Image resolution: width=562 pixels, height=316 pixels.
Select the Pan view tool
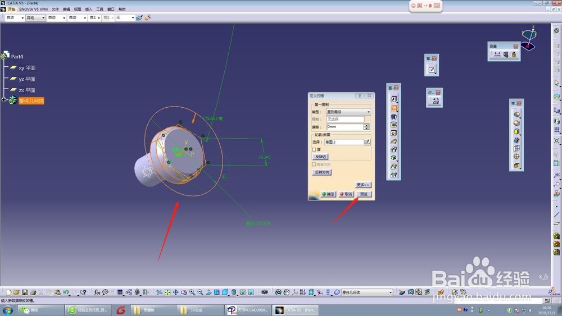coord(175,292)
